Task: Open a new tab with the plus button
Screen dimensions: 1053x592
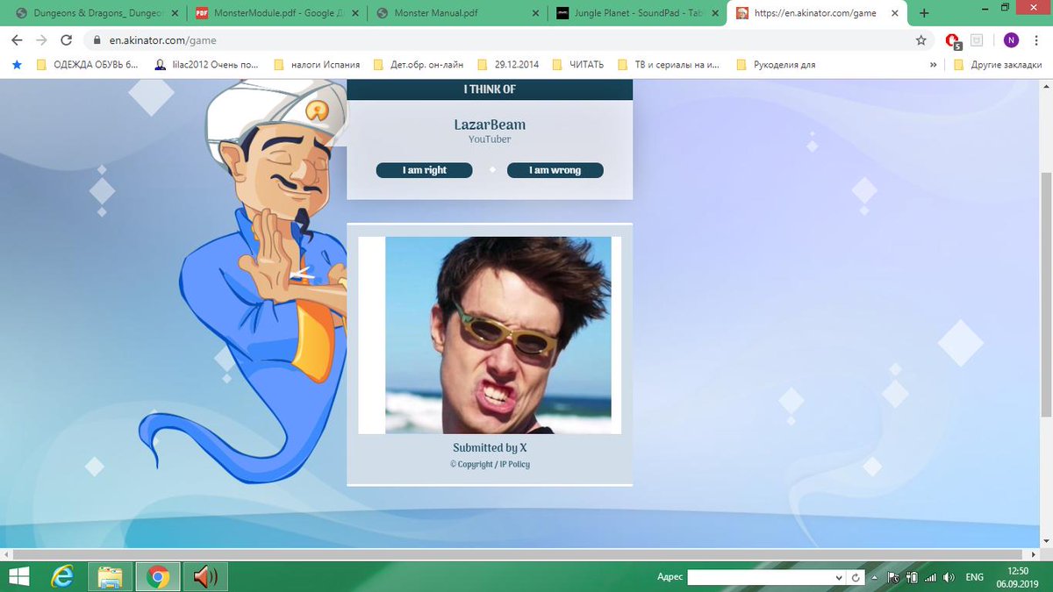Action: point(924,13)
